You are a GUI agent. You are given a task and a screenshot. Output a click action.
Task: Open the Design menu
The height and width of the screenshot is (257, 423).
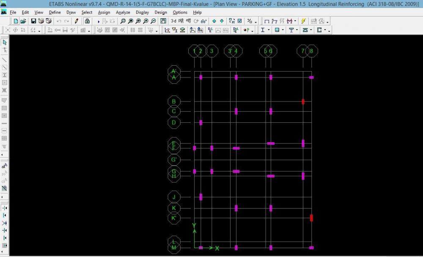pos(161,12)
